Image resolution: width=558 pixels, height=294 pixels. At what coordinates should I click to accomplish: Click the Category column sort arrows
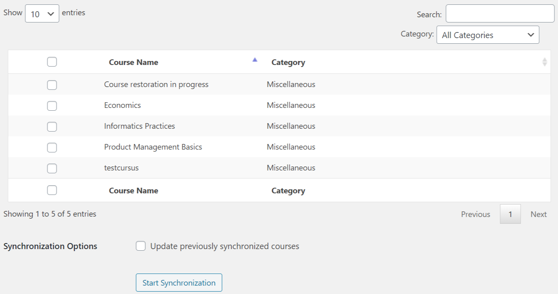coord(544,62)
